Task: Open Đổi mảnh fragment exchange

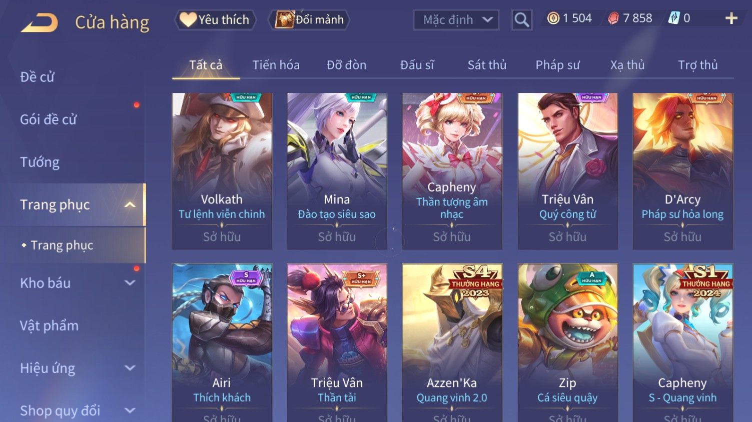Action: (x=309, y=19)
